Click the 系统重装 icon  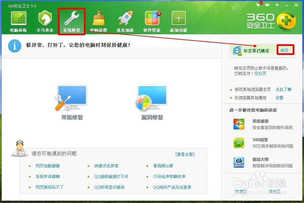(239, 124)
